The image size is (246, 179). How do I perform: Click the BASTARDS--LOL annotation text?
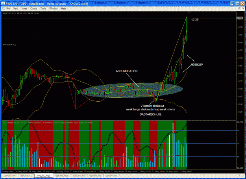click(x=150, y=114)
